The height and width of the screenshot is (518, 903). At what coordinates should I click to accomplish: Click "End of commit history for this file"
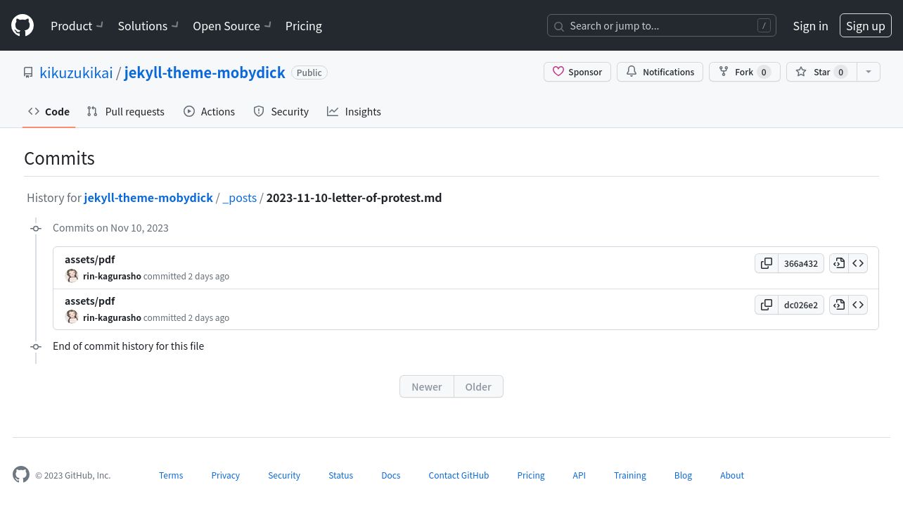pos(128,346)
